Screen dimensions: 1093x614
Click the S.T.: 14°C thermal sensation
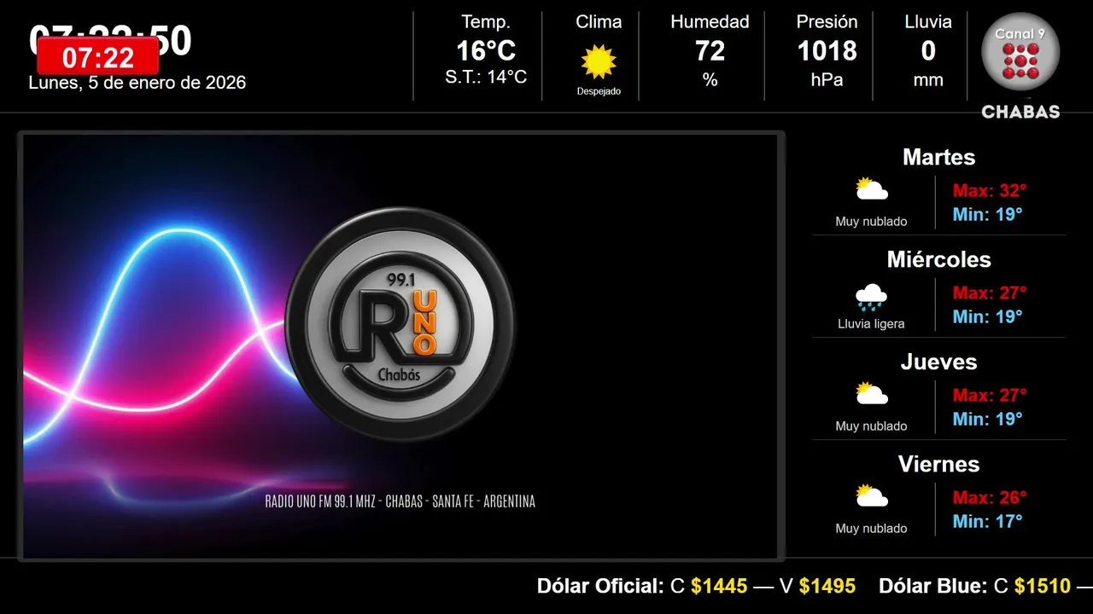point(486,78)
